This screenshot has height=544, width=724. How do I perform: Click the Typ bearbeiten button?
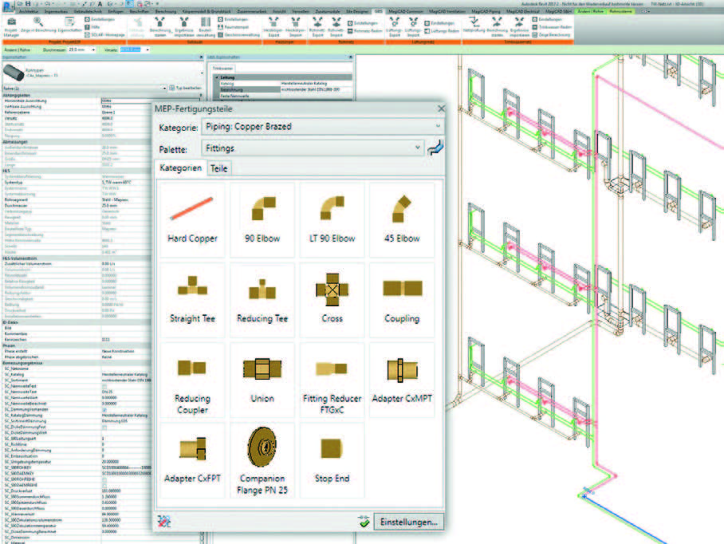(x=186, y=88)
